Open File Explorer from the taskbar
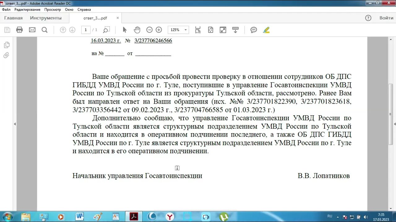This screenshot has height=222, width=396. (x=26, y=216)
